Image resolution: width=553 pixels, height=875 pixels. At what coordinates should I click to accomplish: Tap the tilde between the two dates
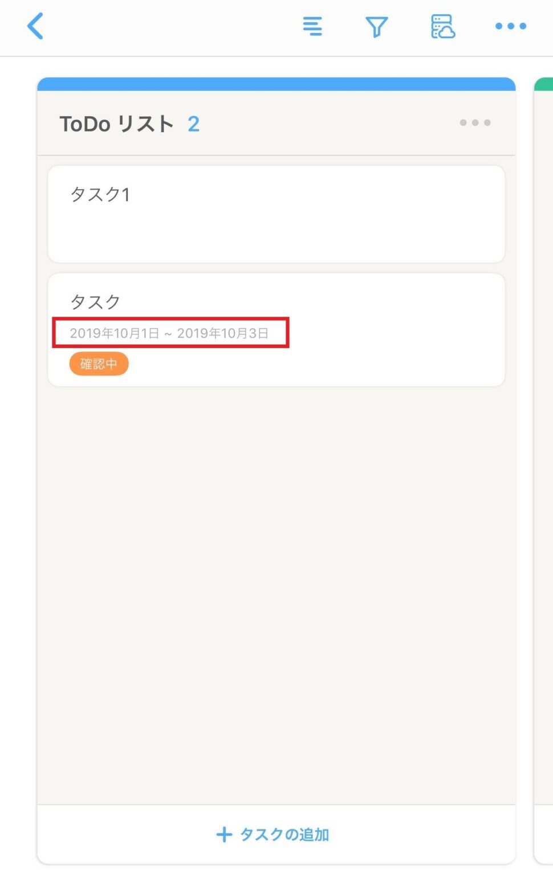tap(168, 334)
